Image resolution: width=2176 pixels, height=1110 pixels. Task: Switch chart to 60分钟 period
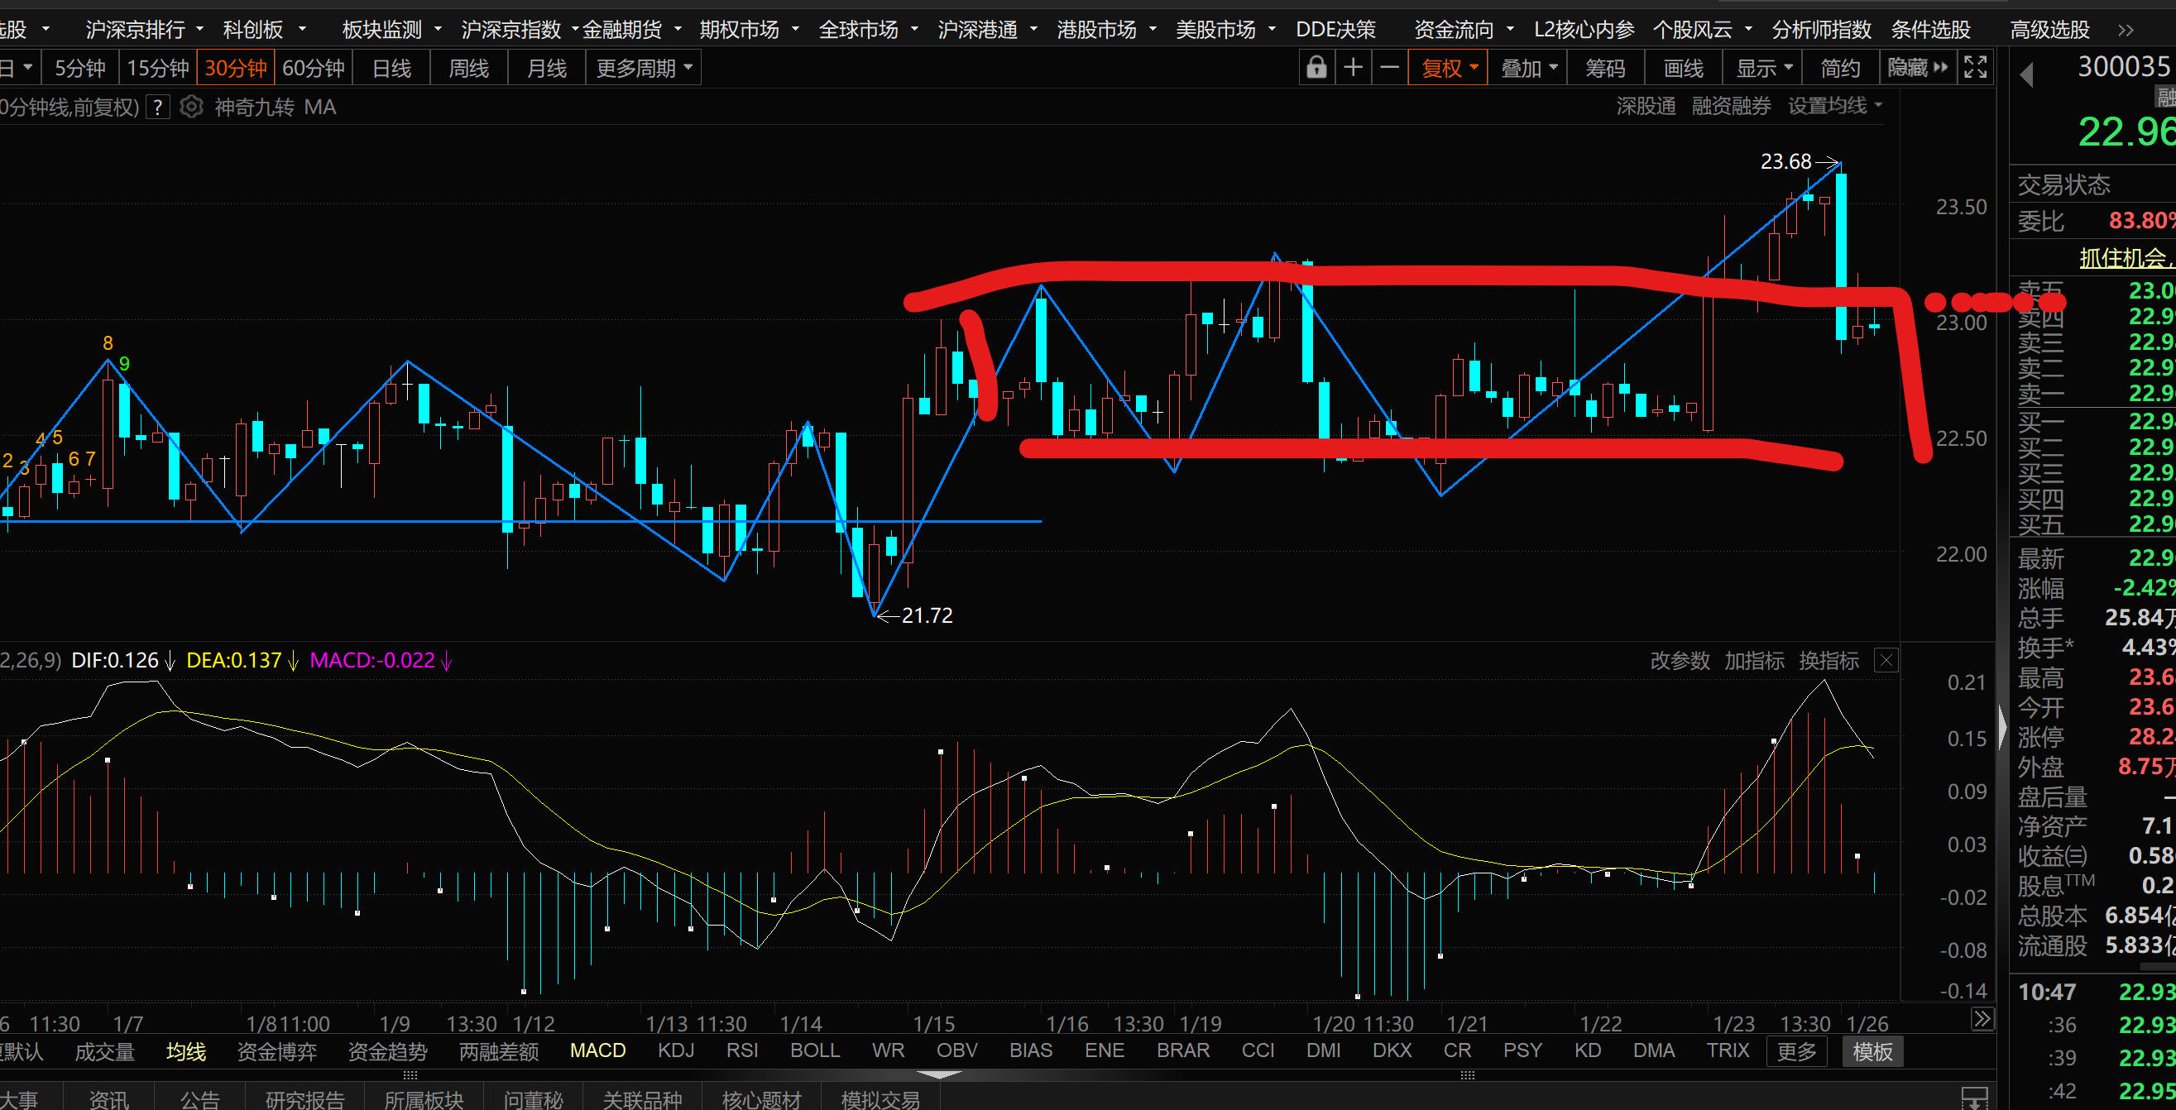point(314,69)
